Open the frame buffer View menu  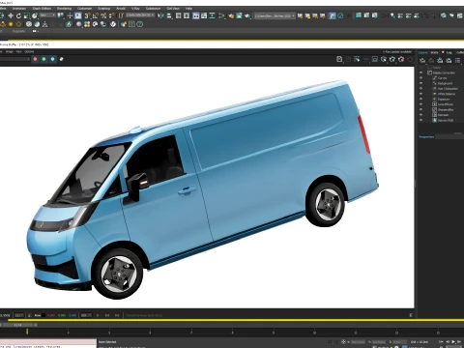pyautogui.click(x=18, y=51)
